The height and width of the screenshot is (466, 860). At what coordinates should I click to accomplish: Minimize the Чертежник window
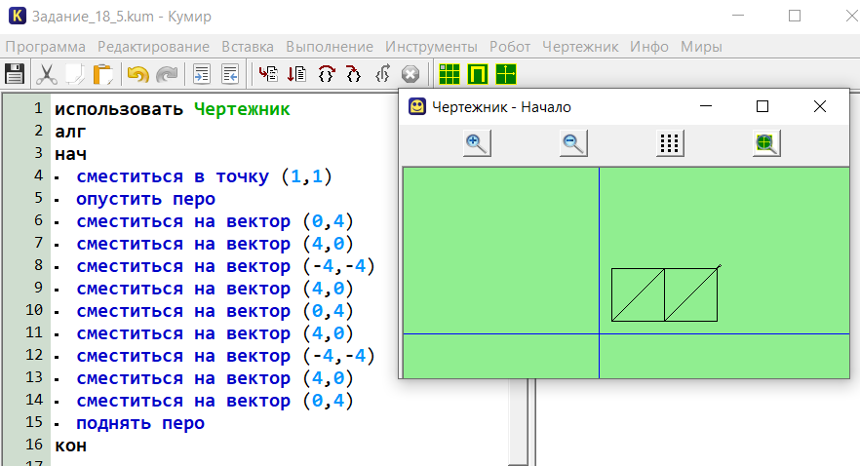pyautogui.click(x=706, y=106)
